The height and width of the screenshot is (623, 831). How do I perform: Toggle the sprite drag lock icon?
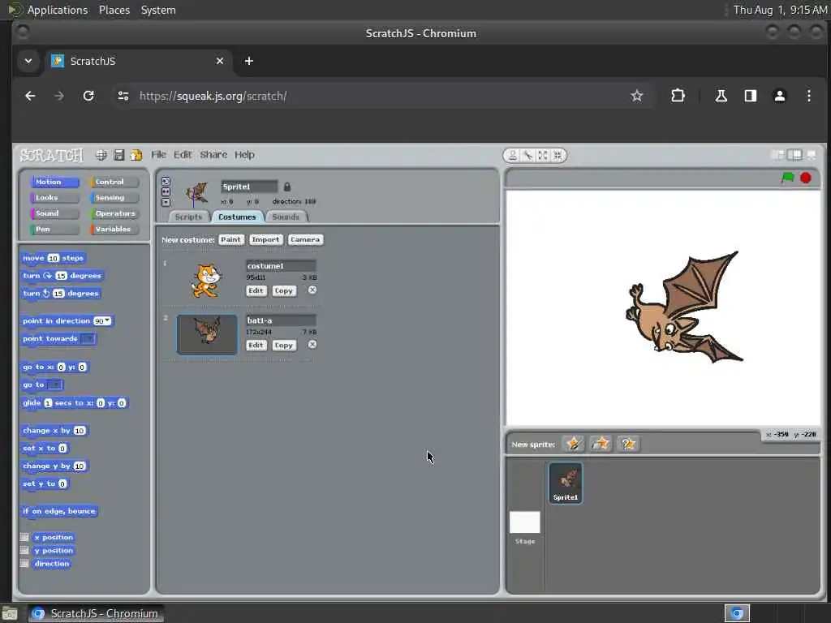pyautogui.click(x=286, y=187)
